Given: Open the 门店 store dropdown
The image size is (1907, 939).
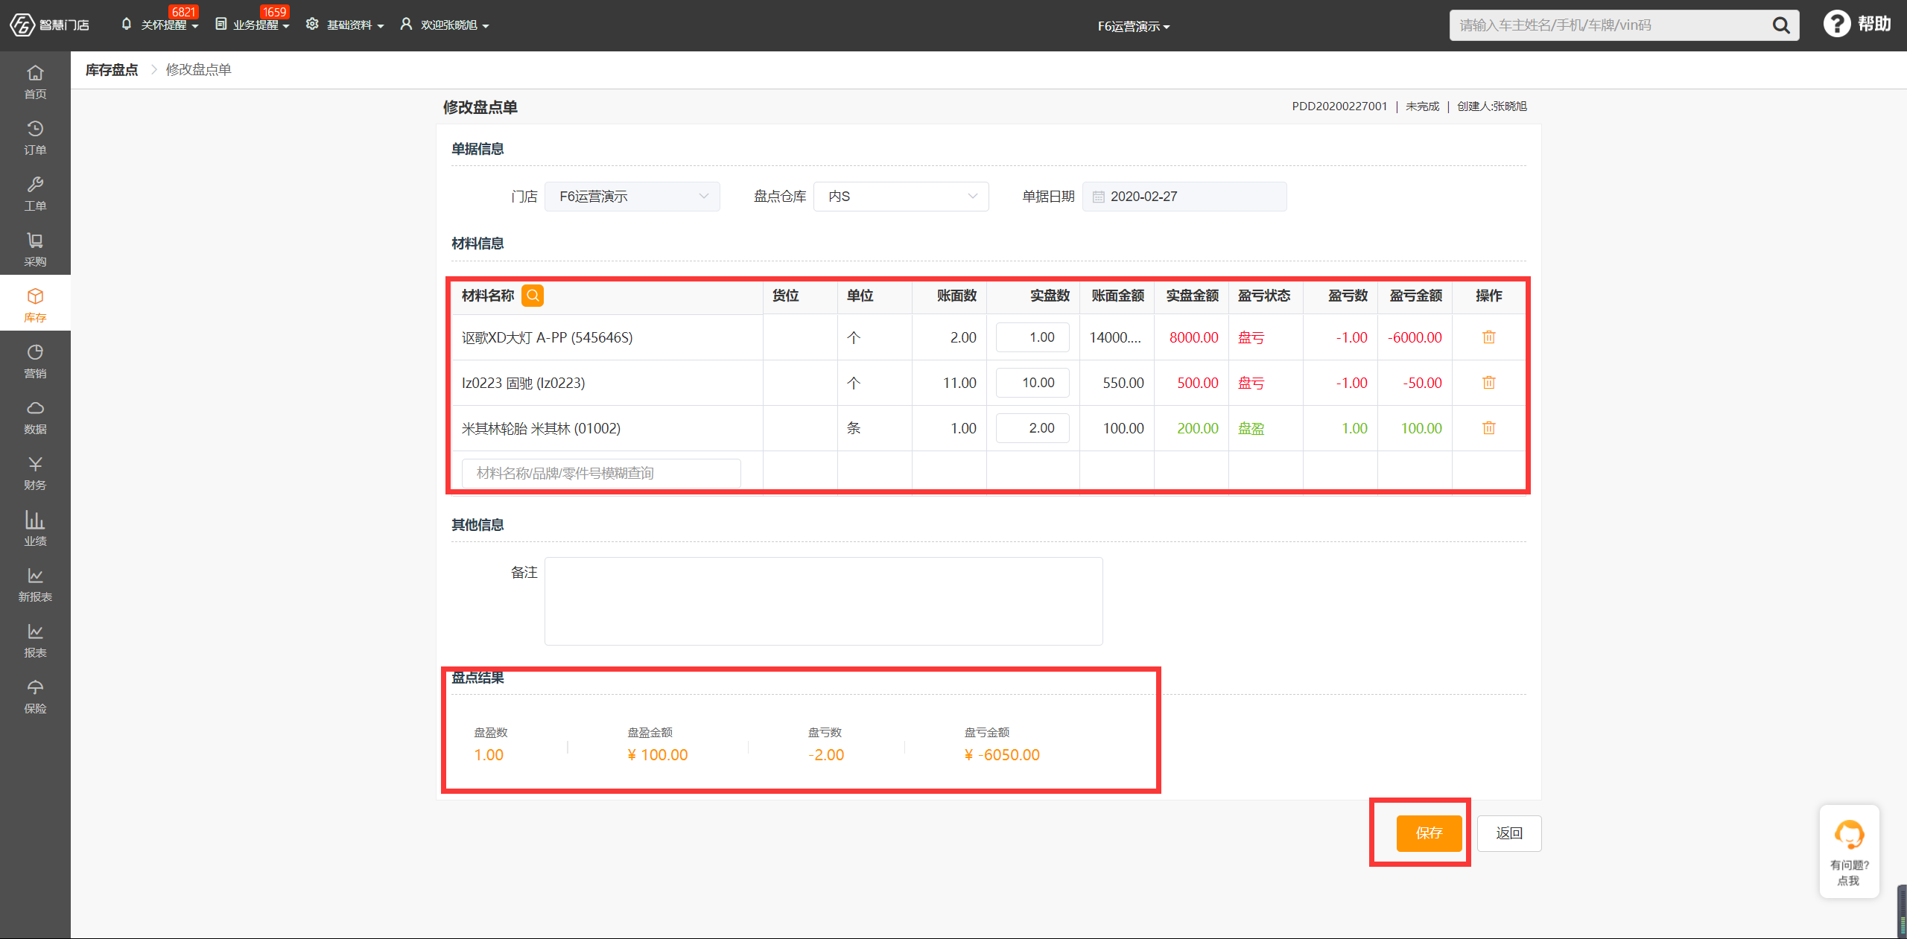Looking at the screenshot, I should pyautogui.click(x=632, y=197).
